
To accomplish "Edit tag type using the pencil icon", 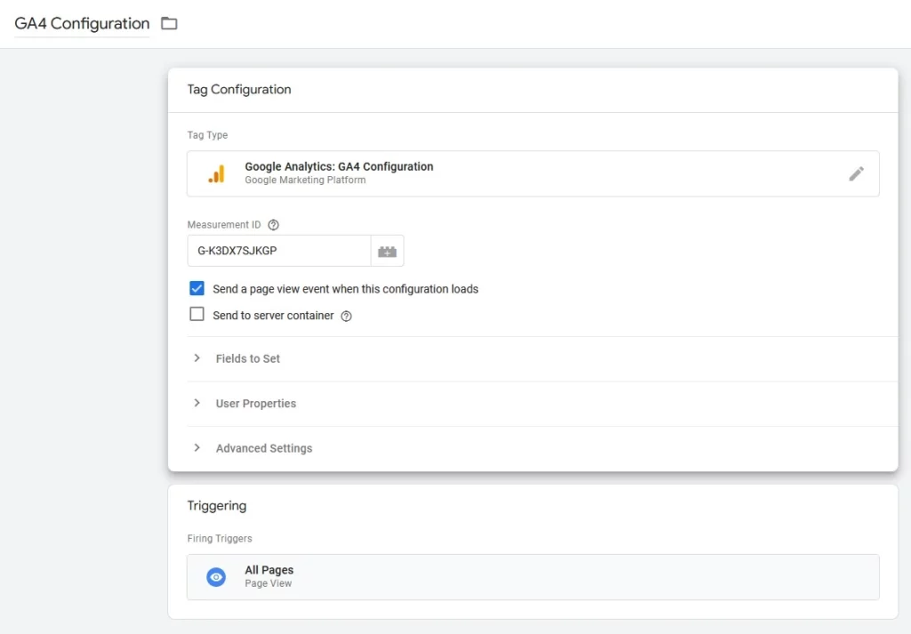I will click(857, 173).
